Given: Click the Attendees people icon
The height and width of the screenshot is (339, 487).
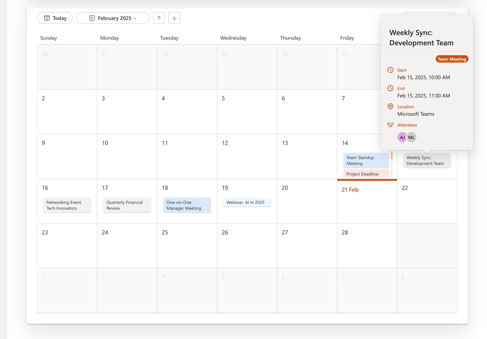Looking at the screenshot, I should tap(390, 125).
